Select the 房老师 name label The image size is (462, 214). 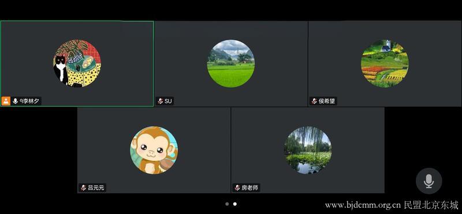tap(250, 187)
